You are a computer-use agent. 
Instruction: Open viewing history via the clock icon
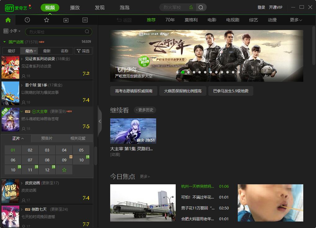coord(27,20)
